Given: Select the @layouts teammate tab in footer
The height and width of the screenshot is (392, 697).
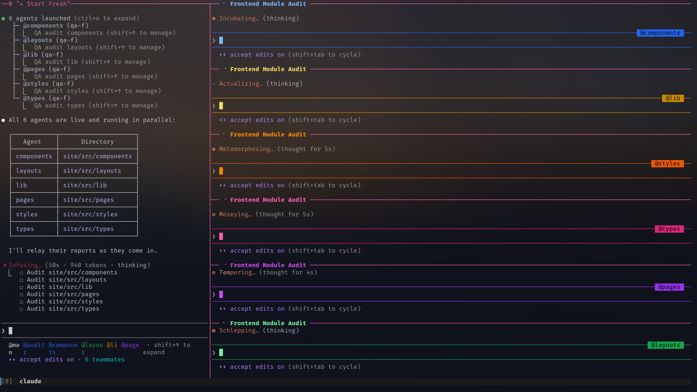Looking at the screenshot, I should pyautogui.click(x=92, y=348).
